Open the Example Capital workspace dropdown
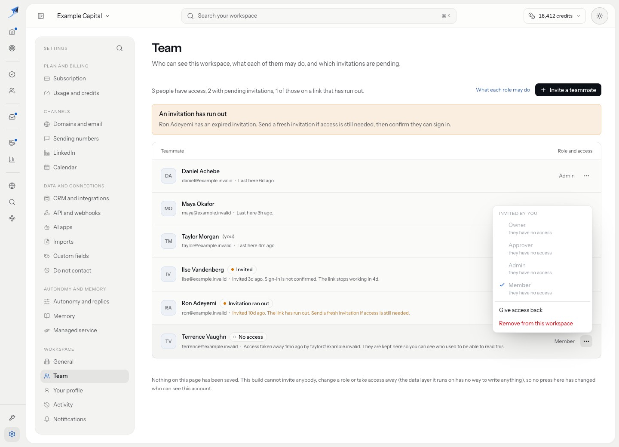Screen dimensions: 619x447 83,16
